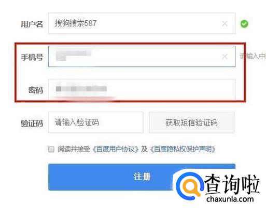Click the 验证码 field label
Image resolution: width=266 pixels, height=215 pixels.
click(32, 124)
